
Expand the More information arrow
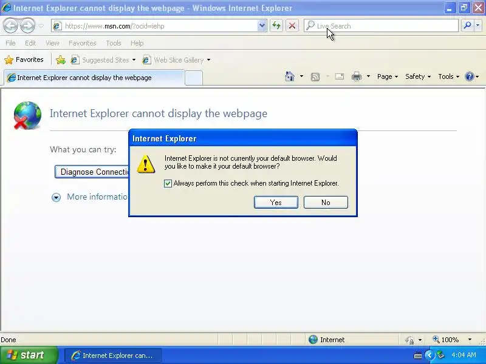56,197
